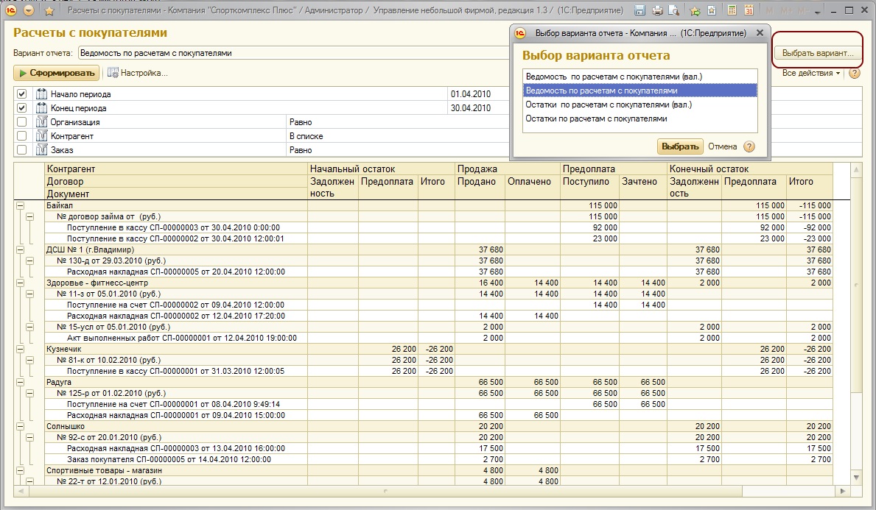Open the calendar icon
This screenshot has width=876, height=510.
coord(749,11)
